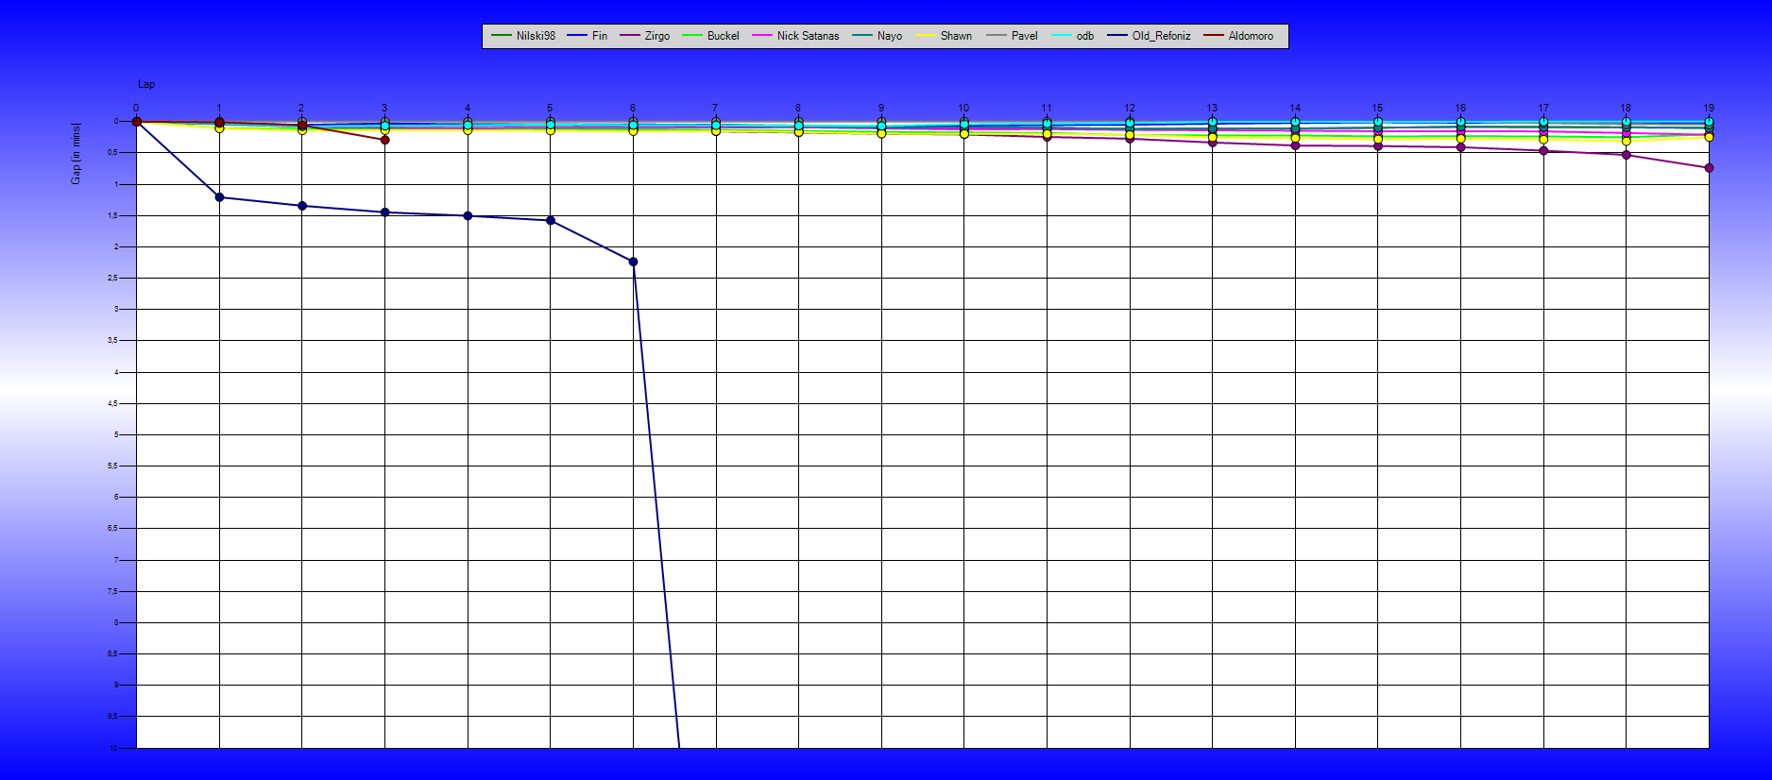Click the Nick Satanas legend label

pos(808,36)
